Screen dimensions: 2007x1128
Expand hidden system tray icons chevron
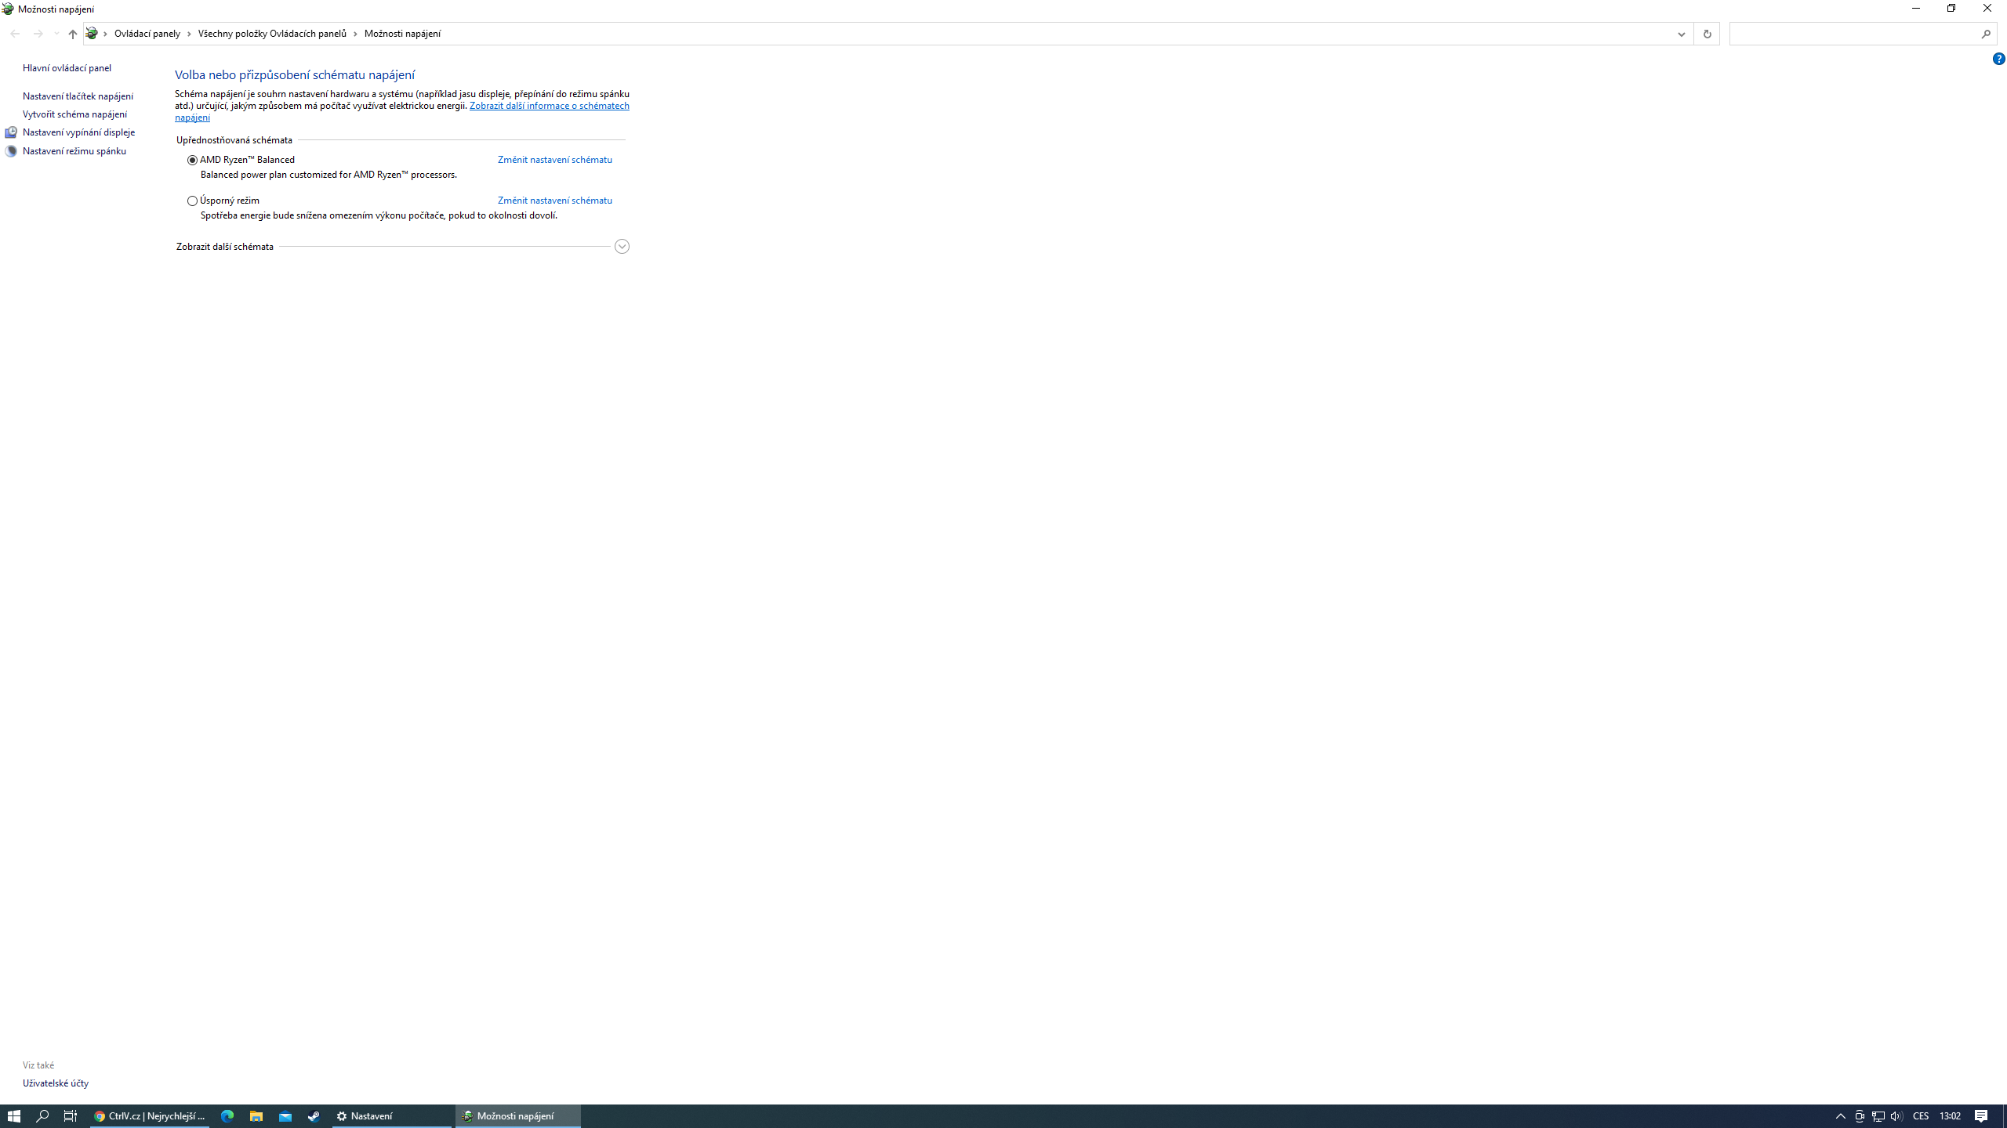[x=1841, y=1116]
